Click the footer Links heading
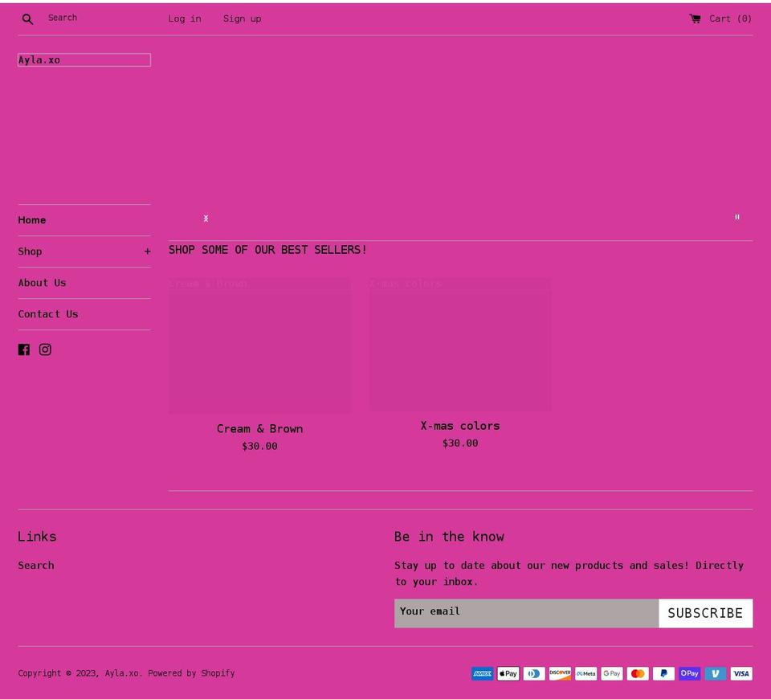The height and width of the screenshot is (699, 771). click(38, 537)
